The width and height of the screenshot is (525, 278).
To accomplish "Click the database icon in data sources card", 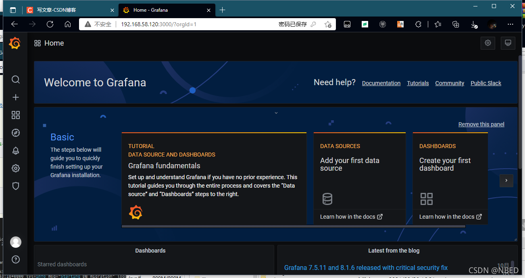I will (x=327, y=199).
